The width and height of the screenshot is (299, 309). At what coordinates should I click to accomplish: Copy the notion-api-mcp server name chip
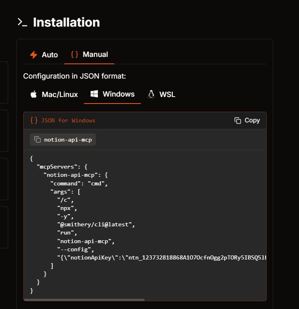[63, 140]
